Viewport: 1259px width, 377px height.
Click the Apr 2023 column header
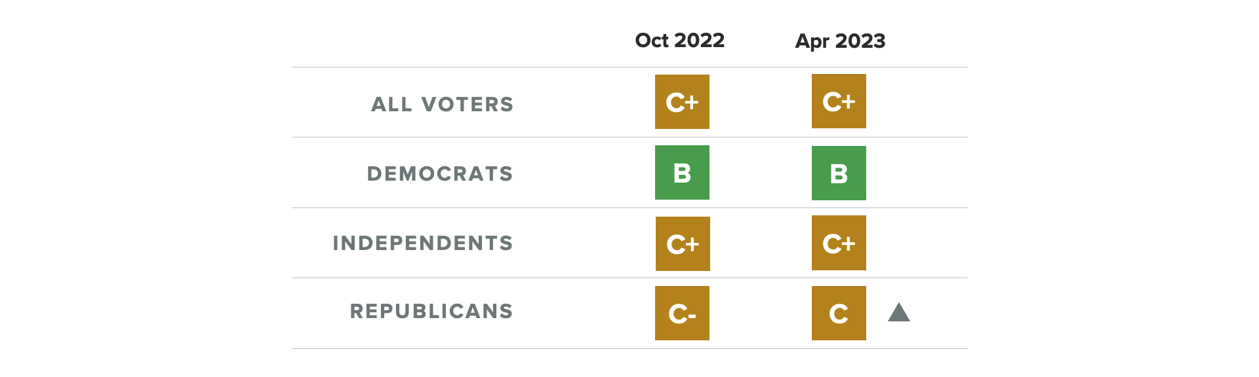click(840, 41)
